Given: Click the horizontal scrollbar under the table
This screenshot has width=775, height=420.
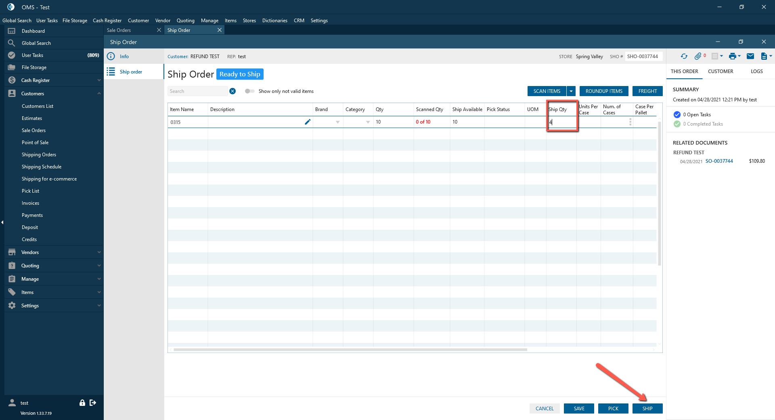Looking at the screenshot, I should pyautogui.click(x=350, y=350).
